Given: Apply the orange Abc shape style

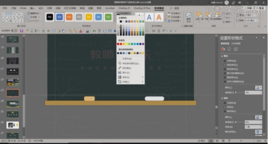Looking at the screenshot, I should point(69,17).
